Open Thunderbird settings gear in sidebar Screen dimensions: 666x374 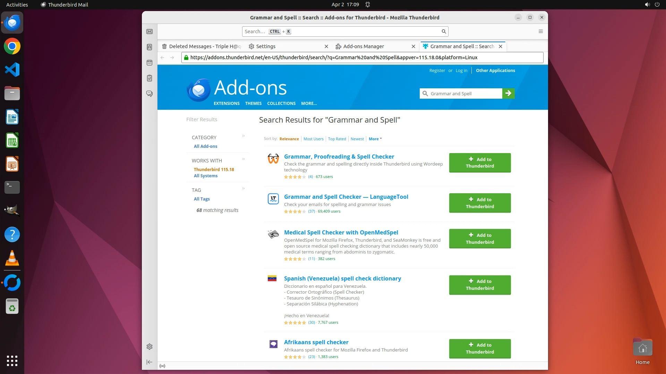point(150,347)
